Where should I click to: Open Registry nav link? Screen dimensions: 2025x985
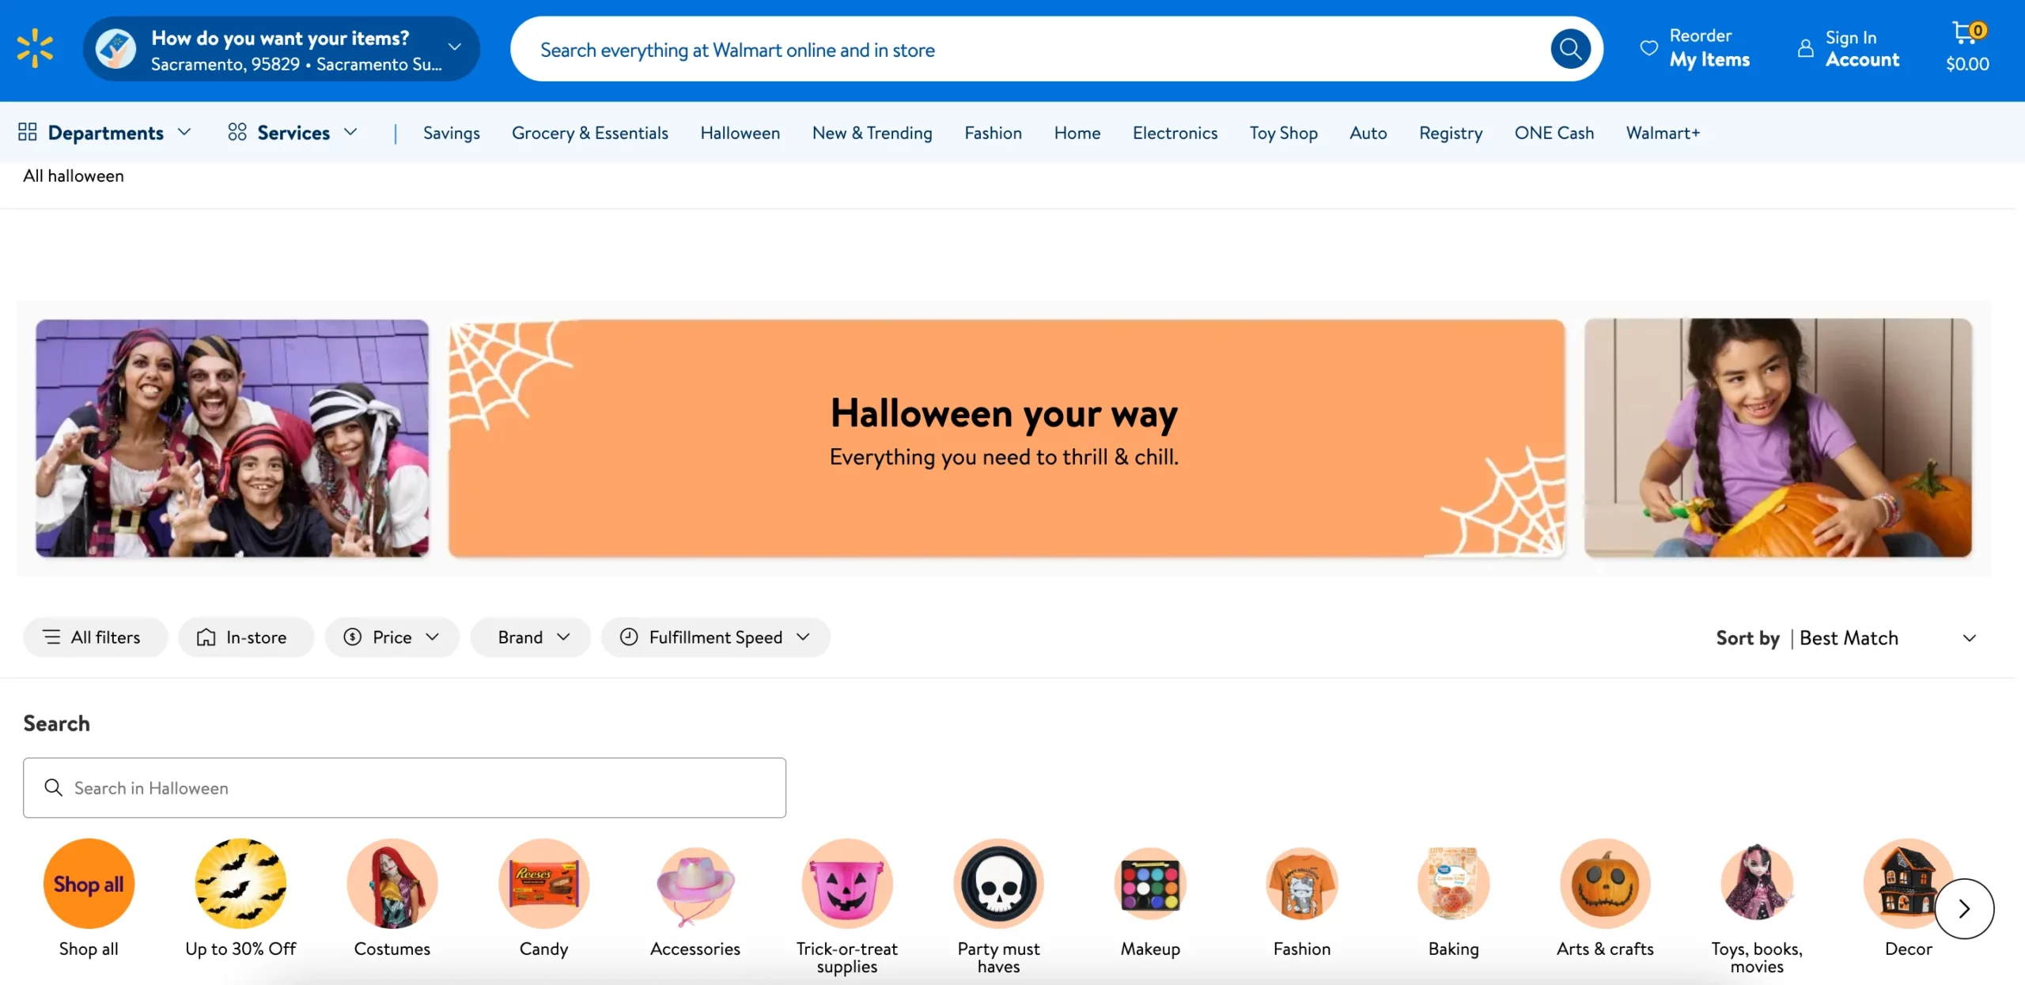tap(1451, 133)
